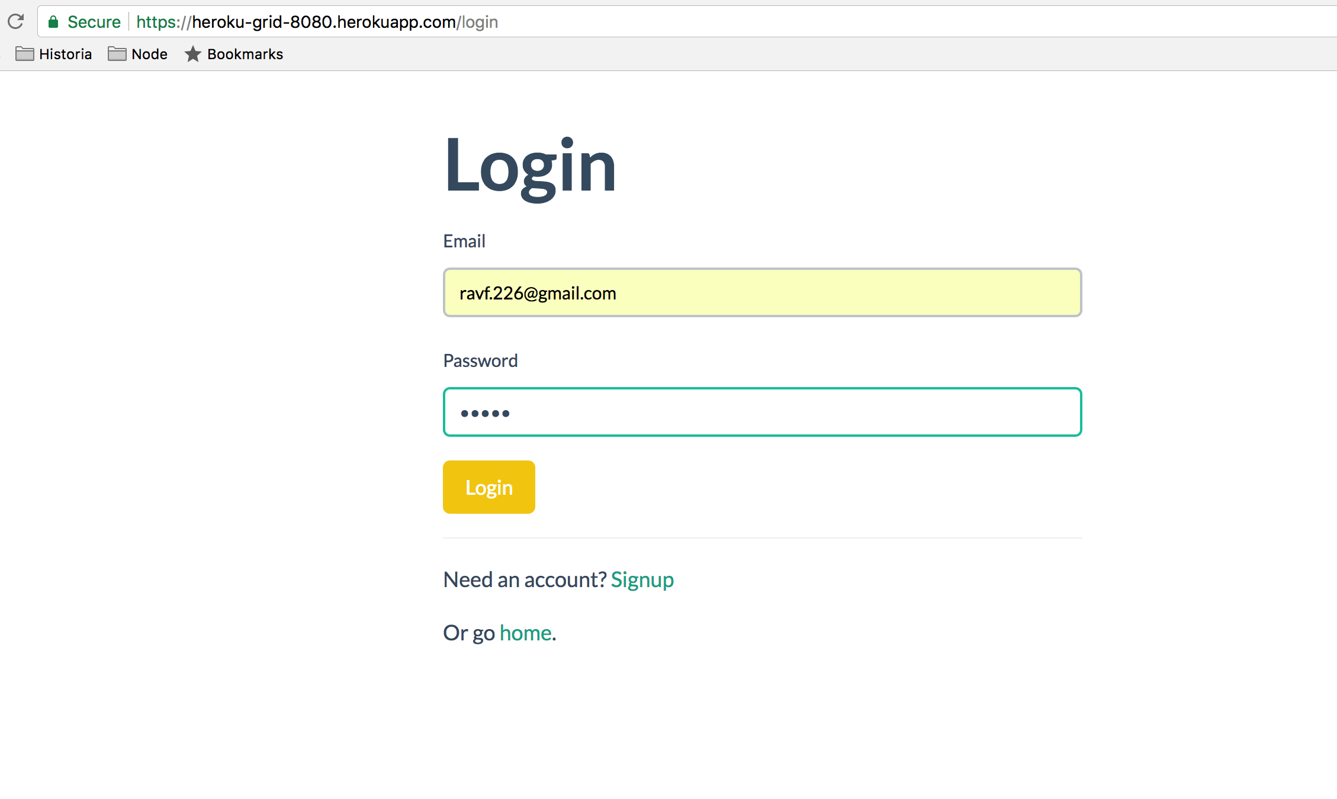Screen dimensions: 1337x799
Task: Click the Node bookmark label text
Action: pos(149,54)
